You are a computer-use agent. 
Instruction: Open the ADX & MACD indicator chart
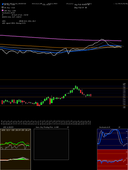(15, 149)
